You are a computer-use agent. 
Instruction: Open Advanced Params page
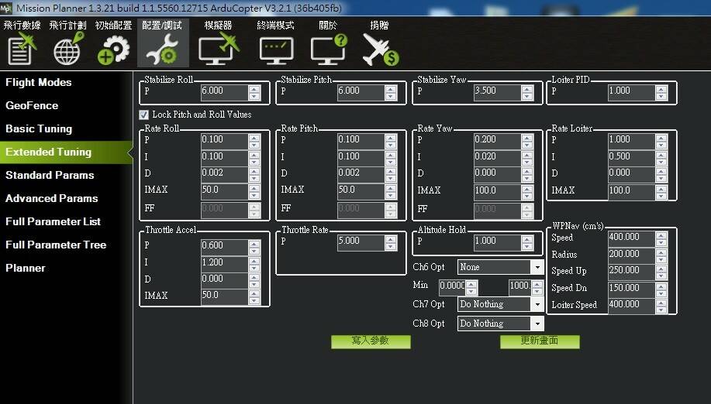tap(51, 198)
